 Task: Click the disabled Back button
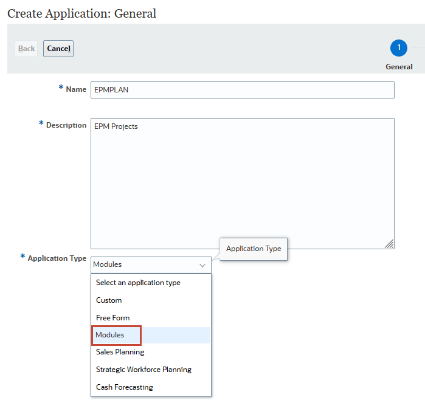pyautogui.click(x=26, y=49)
